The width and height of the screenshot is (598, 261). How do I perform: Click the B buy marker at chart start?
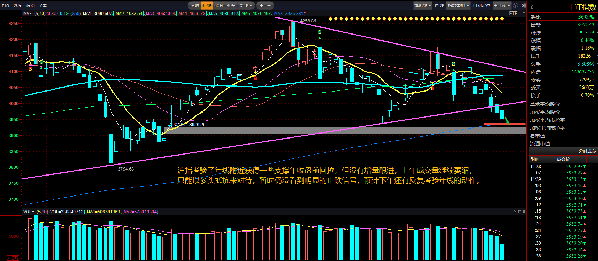(x=30, y=69)
